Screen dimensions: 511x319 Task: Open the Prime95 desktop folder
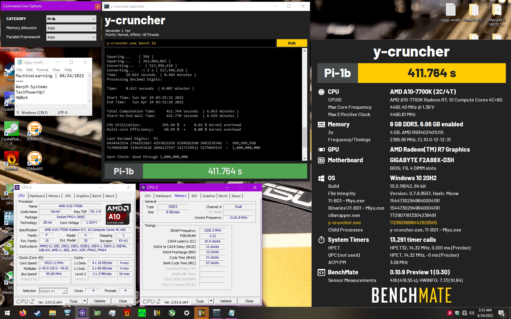coord(474,13)
